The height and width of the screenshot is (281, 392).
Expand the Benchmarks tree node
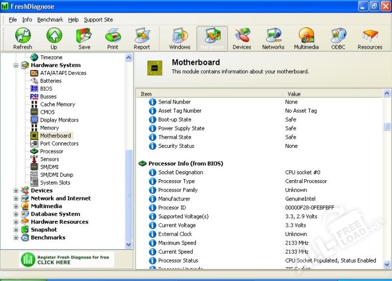16,238
